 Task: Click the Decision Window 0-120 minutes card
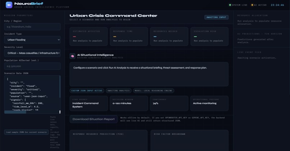point(129,103)
